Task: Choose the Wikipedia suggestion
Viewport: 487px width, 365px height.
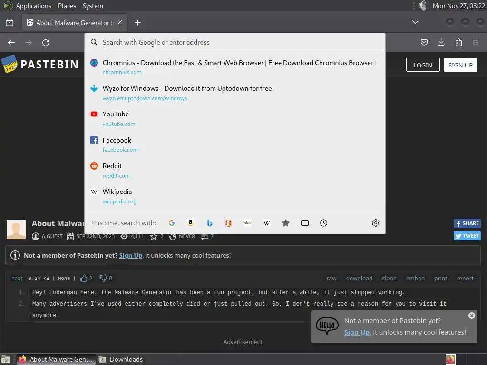Action: 235,196
